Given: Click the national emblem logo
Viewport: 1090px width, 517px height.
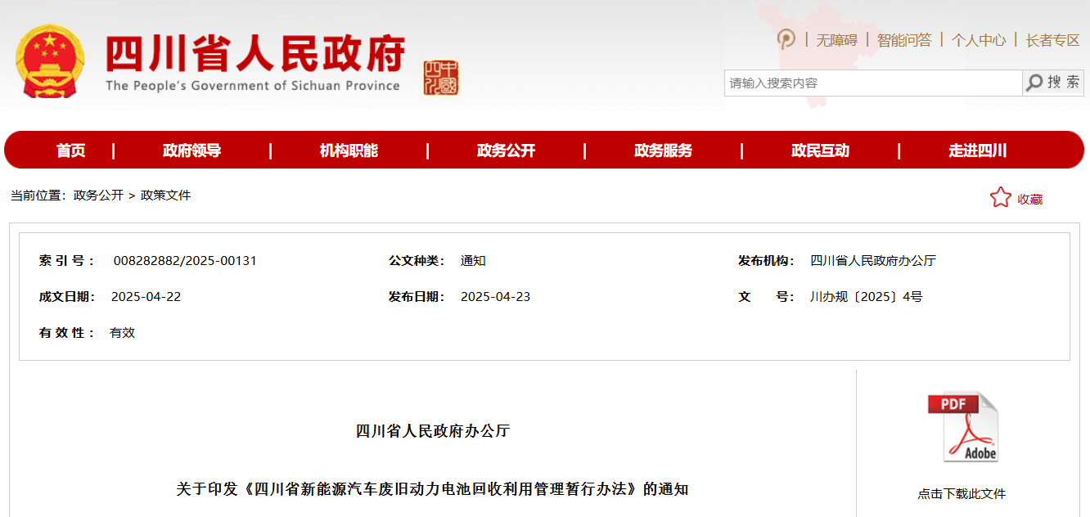Looking at the screenshot, I should 50,61.
